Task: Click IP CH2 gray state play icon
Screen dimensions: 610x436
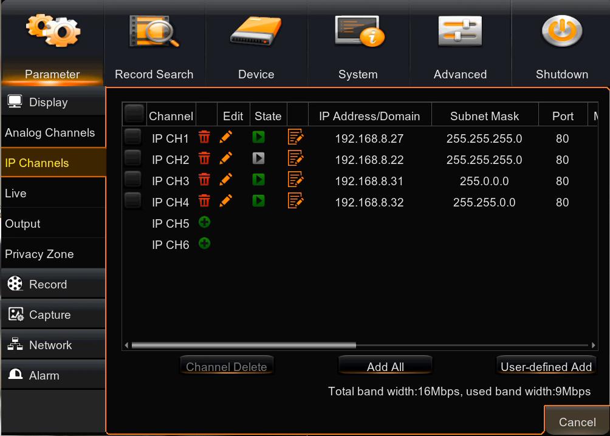Action: 258,158
